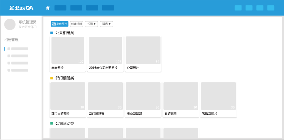Select the fourth top navigation menu item
The height and width of the screenshot is (140, 284).
108,8
